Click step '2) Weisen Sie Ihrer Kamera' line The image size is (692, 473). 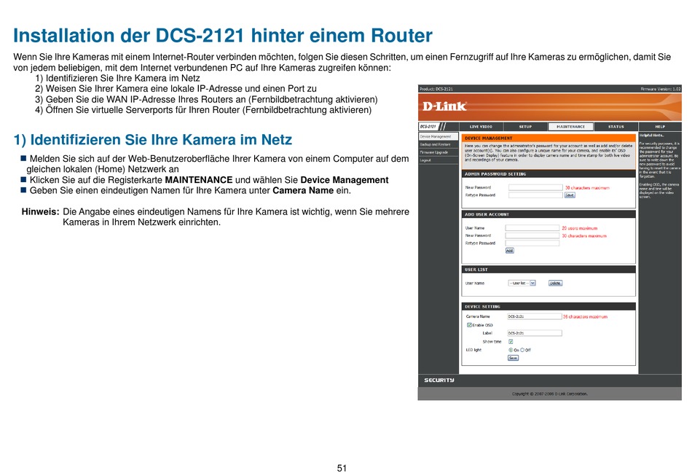tap(176, 88)
